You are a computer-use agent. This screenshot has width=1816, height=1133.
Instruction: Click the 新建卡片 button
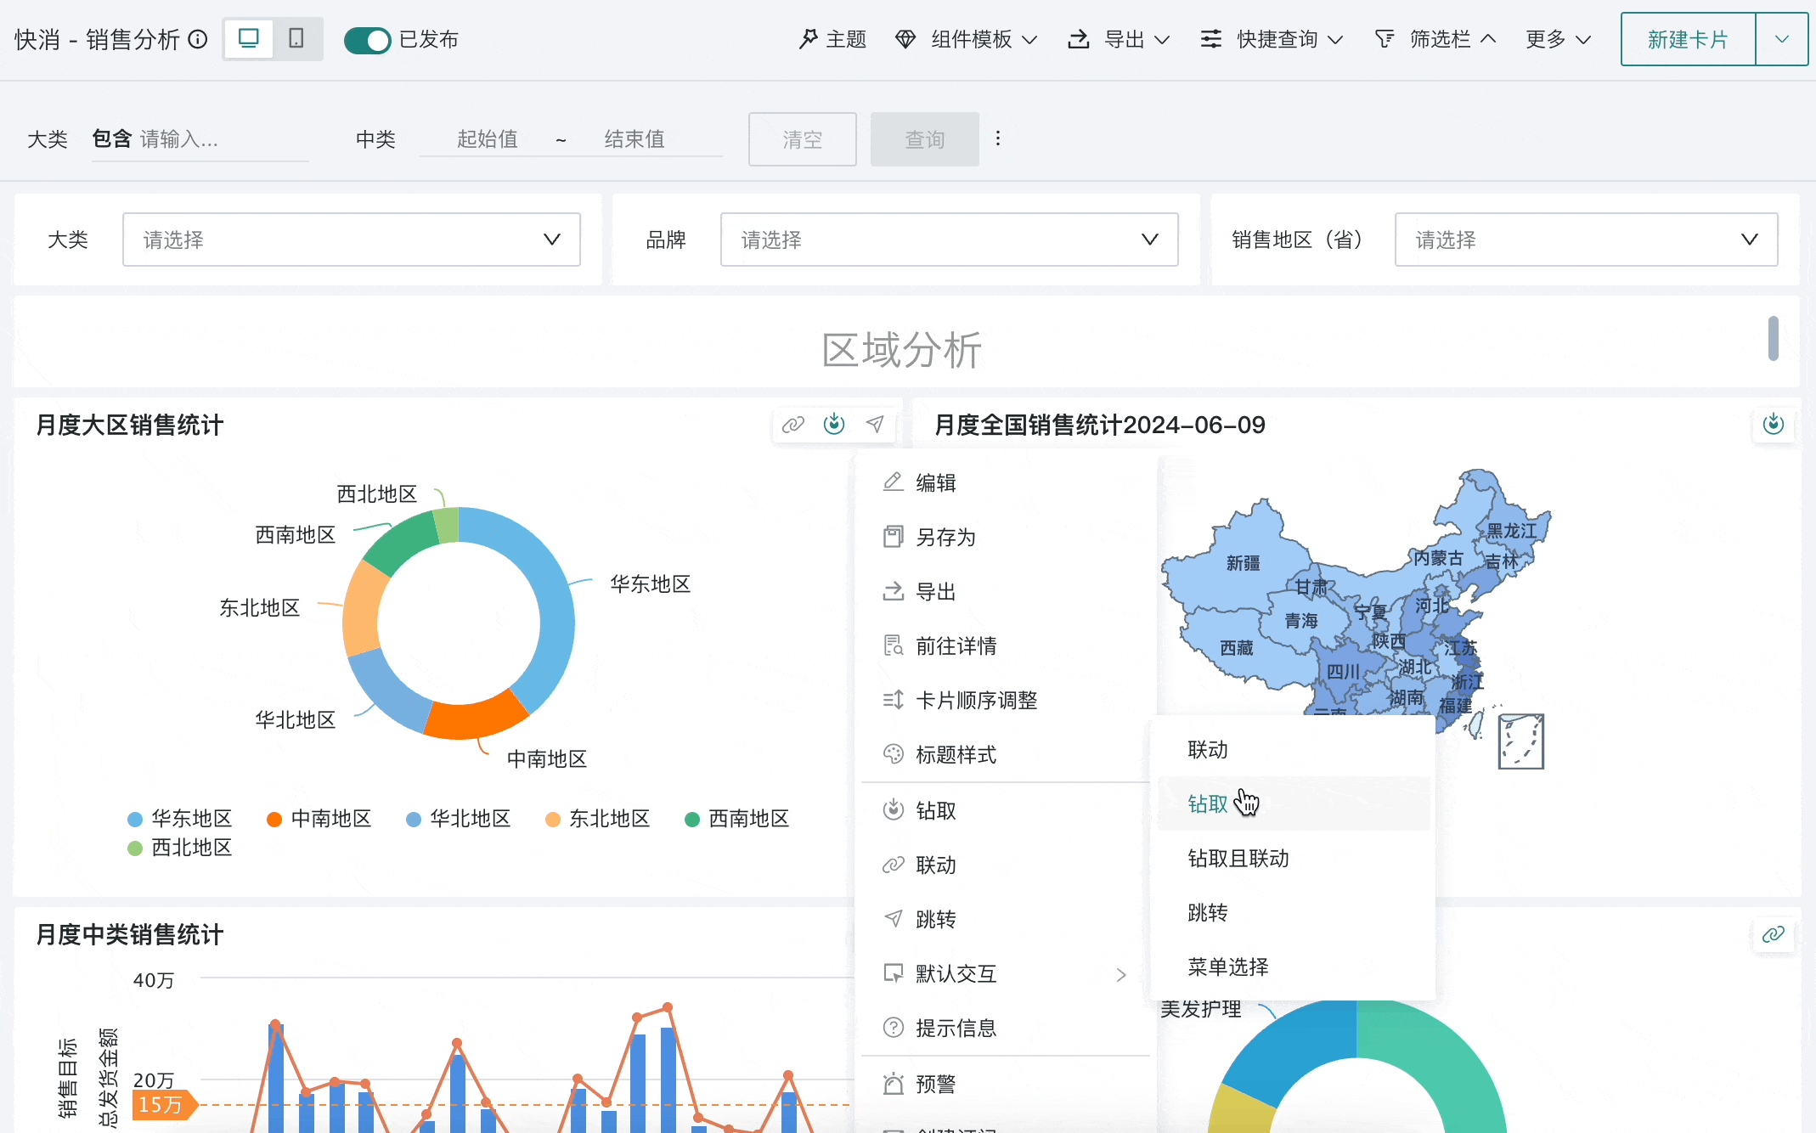coord(1688,39)
